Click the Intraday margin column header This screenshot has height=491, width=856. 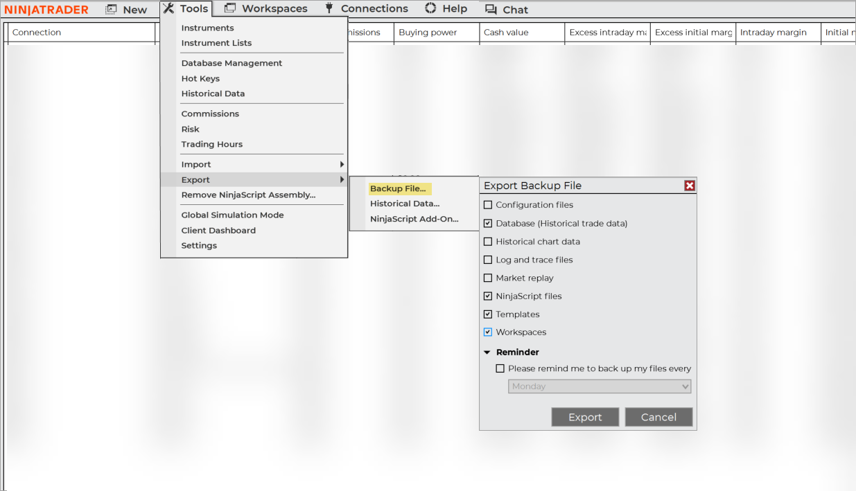(x=778, y=33)
